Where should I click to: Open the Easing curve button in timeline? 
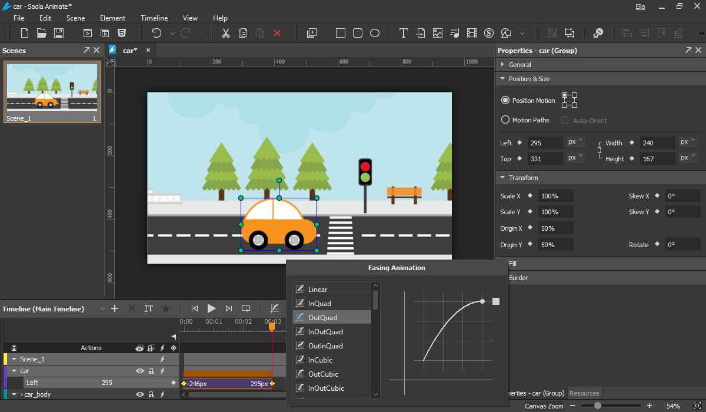tap(275, 308)
